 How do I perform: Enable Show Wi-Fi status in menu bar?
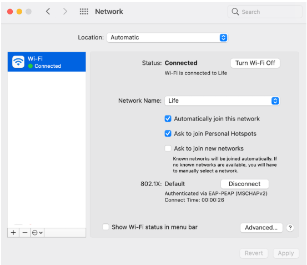105,227
